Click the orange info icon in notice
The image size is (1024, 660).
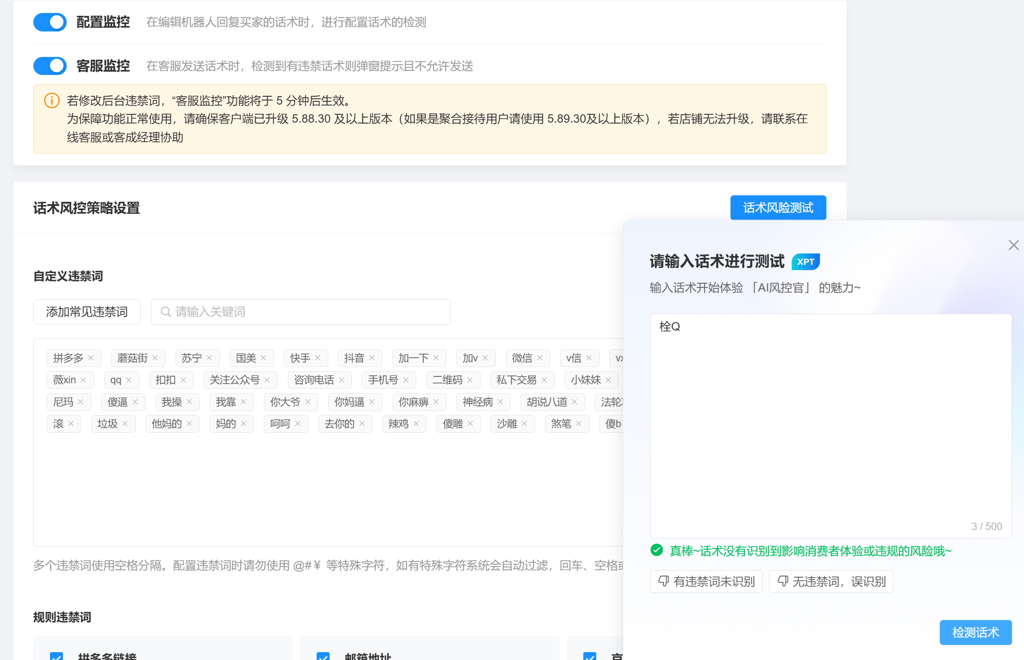[51, 100]
